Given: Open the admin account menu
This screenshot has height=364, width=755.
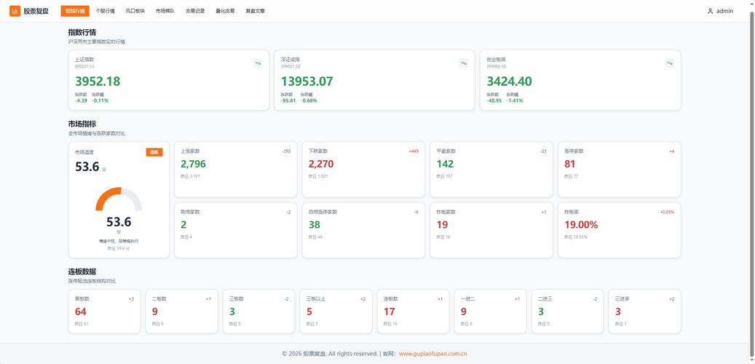Looking at the screenshot, I should [x=720, y=11].
